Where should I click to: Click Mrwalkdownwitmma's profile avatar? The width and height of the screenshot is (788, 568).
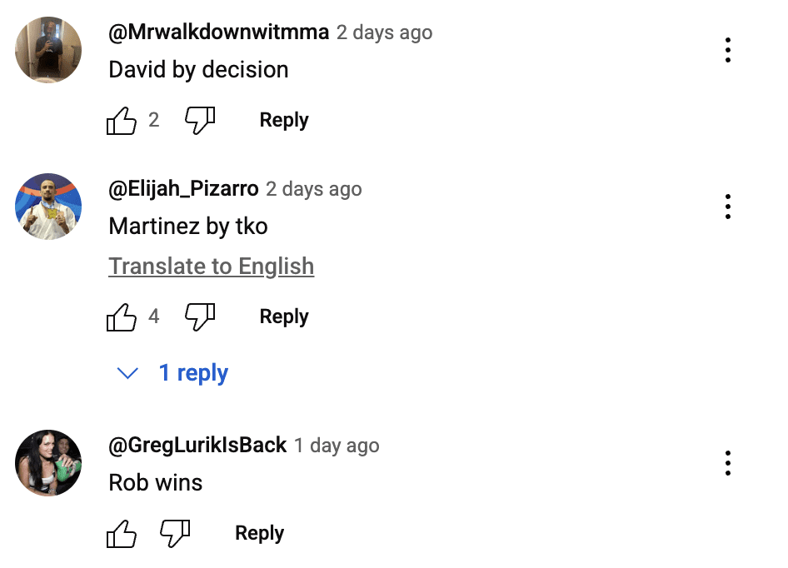coord(48,50)
